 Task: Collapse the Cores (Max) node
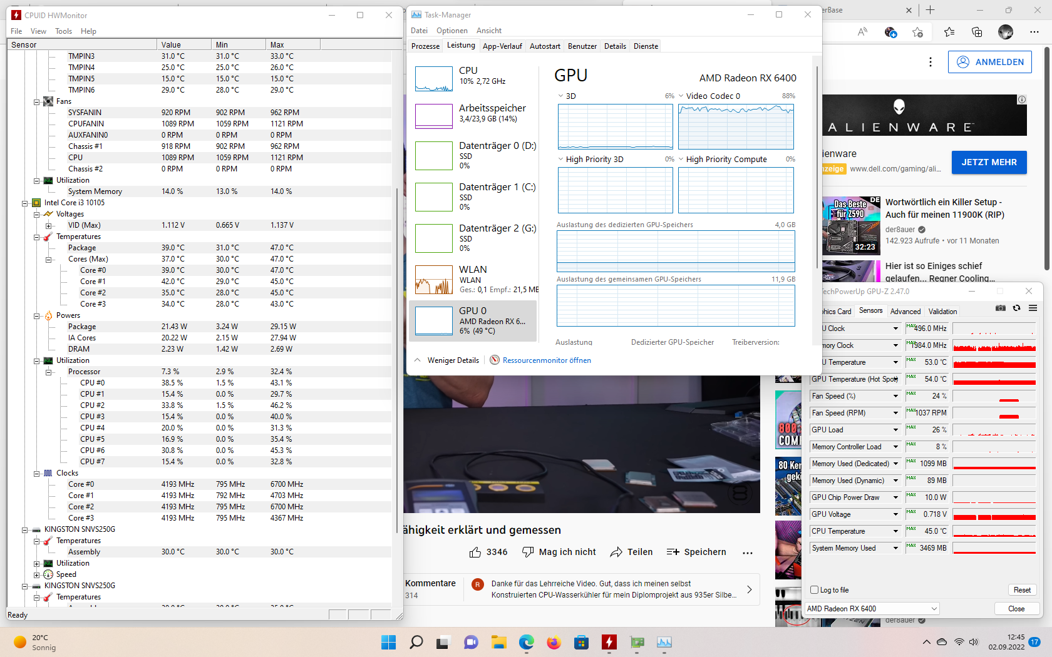pyautogui.click(x=49, y=259)
